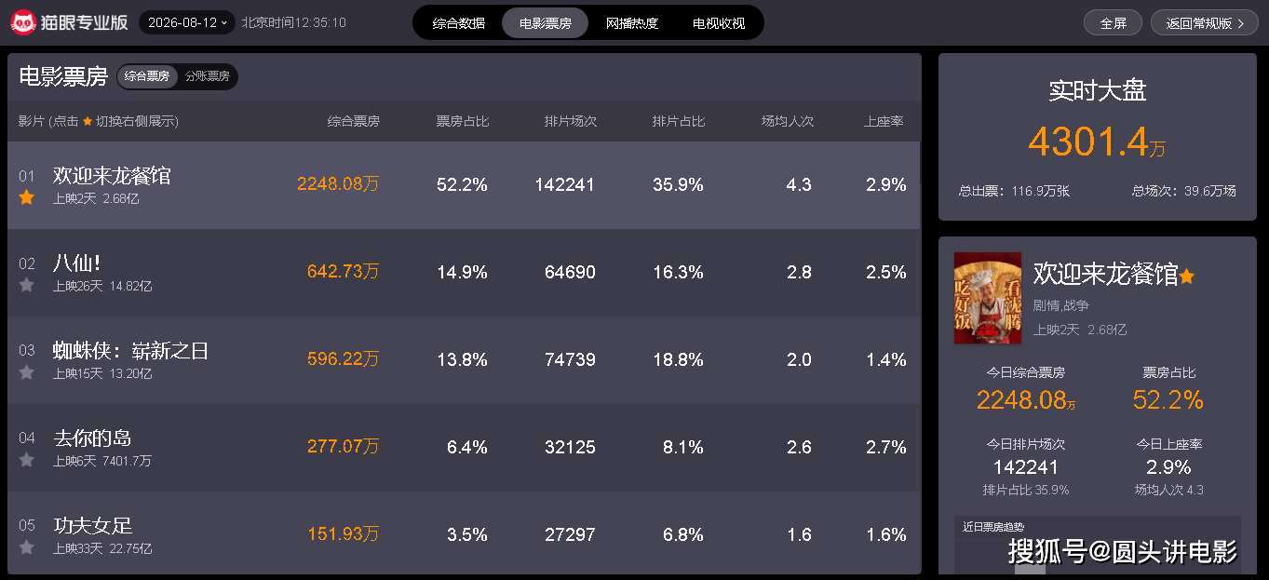This screenshot has width=1269, height=580.
Task: Switch to the 电视收视 tab
Action: tap(719, 23)
